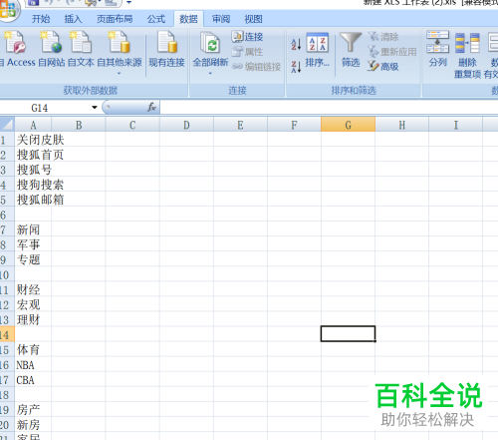
Task: Select column D header
Action: pos(186,125)
